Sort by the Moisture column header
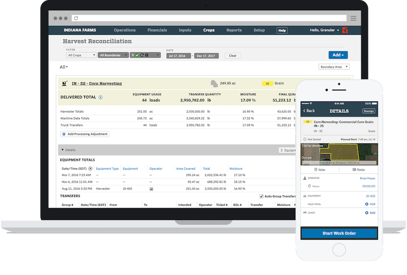 pos(236,169)
